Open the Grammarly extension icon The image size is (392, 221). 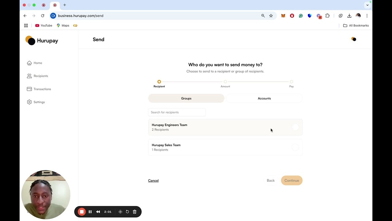(301, 16)
